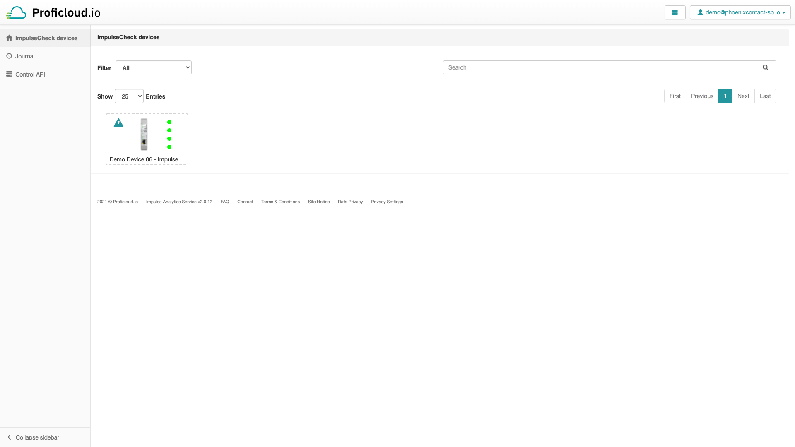Open the Filter dropdown showing All

[154, 67]
